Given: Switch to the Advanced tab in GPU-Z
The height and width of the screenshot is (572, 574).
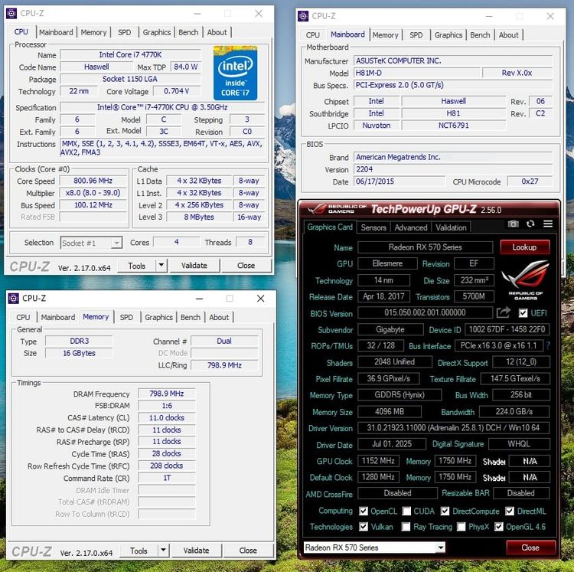Looking at the screenshot, I should point(411,227).
